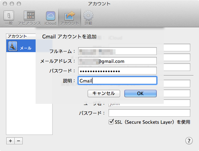Image resolution: width=199 pixels, height=151 pixels.
Task: Open the 一般 (General) preferences pane
Action: (x=9, y=18)
